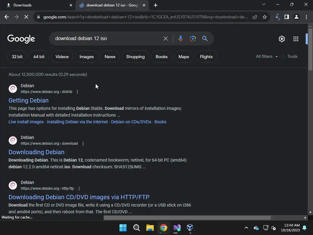Start voice search with the microphone icon
Viewport: 313px width, 235px height.
point(180,39)
